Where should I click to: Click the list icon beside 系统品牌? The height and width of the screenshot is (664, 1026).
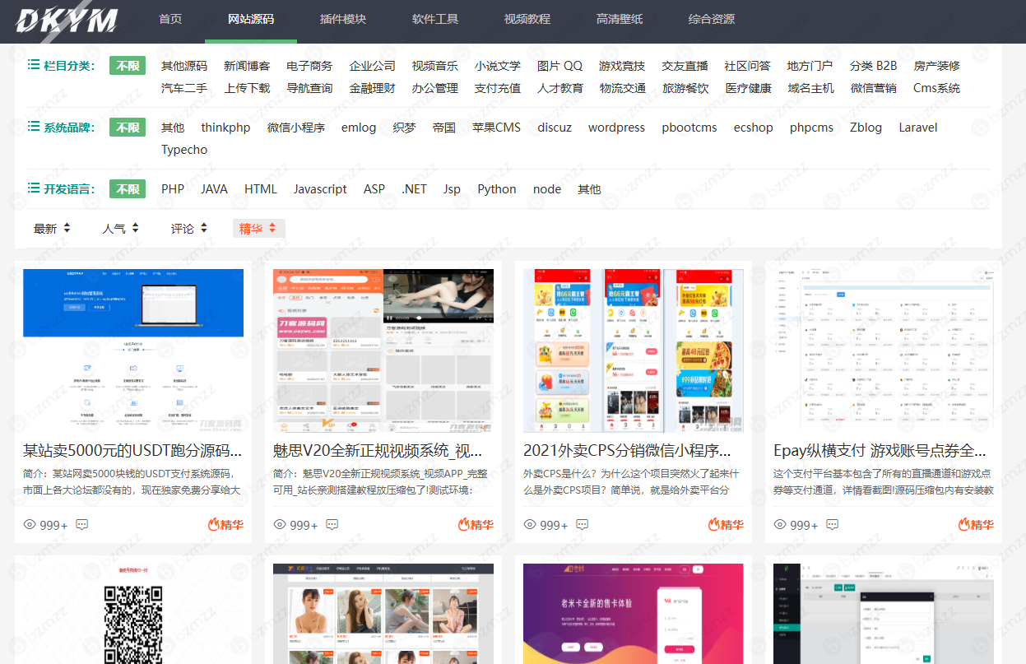coord(34,126)
